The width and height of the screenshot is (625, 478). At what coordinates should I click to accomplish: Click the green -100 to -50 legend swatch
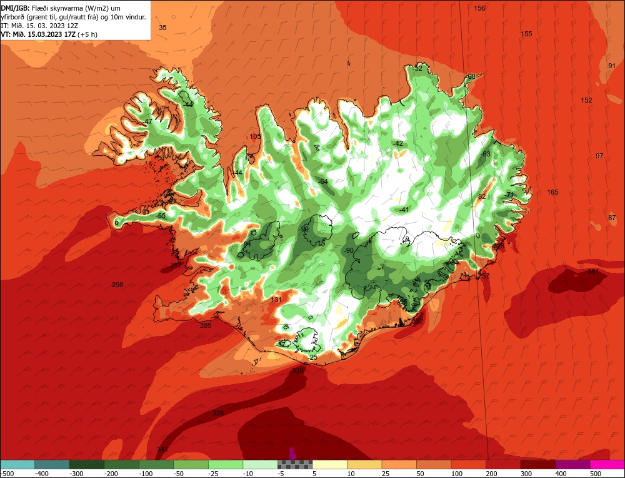click(156, 464)
